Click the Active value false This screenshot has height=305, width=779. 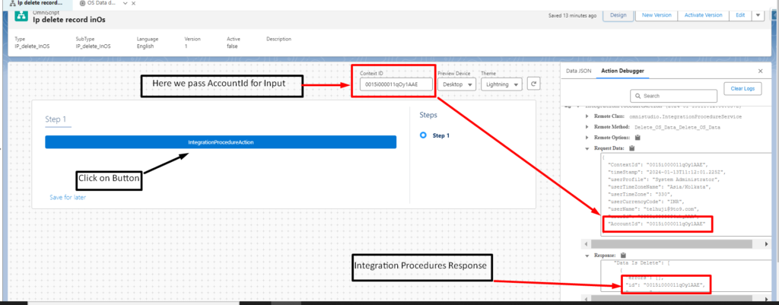pyautogui.click(x=232, y=46)
